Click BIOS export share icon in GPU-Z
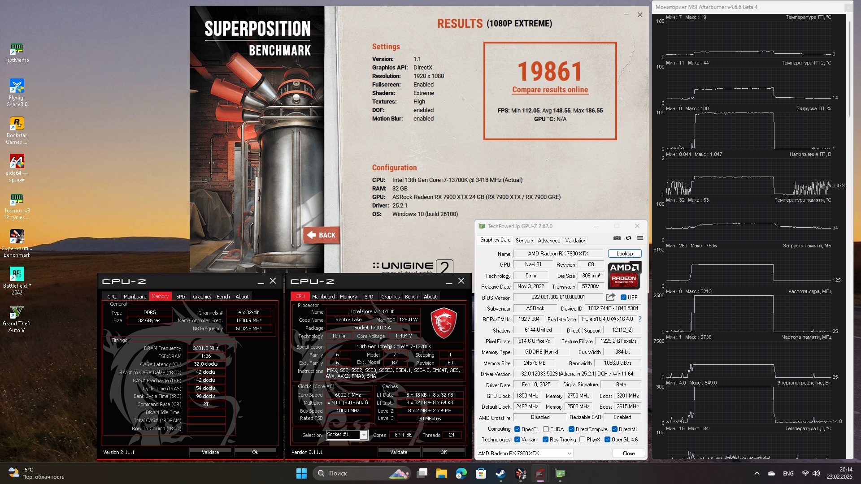861x484 pixels. [610, 297]
